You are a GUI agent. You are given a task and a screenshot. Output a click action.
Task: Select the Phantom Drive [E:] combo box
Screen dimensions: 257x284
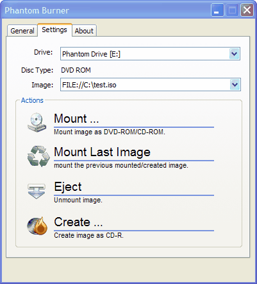(x=150, y=54)
